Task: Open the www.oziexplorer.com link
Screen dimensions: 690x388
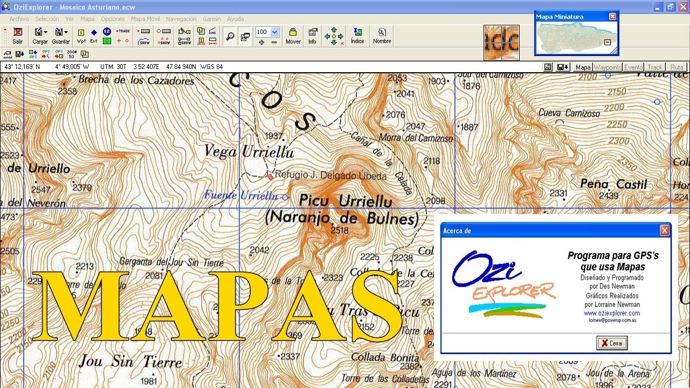Action: click(x=612, y=313)
